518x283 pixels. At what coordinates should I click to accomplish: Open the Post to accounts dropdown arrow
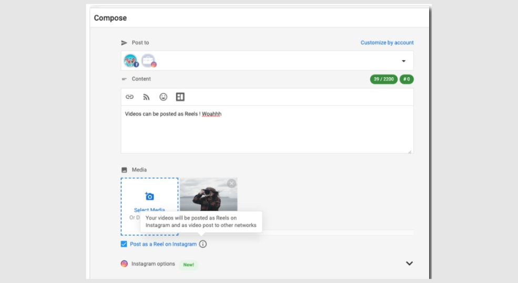coord(403,61)
